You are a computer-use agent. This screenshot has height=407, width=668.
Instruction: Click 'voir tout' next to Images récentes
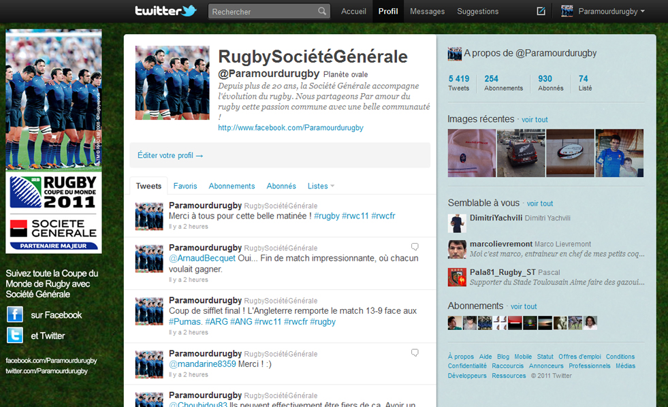tap(535, 120)
